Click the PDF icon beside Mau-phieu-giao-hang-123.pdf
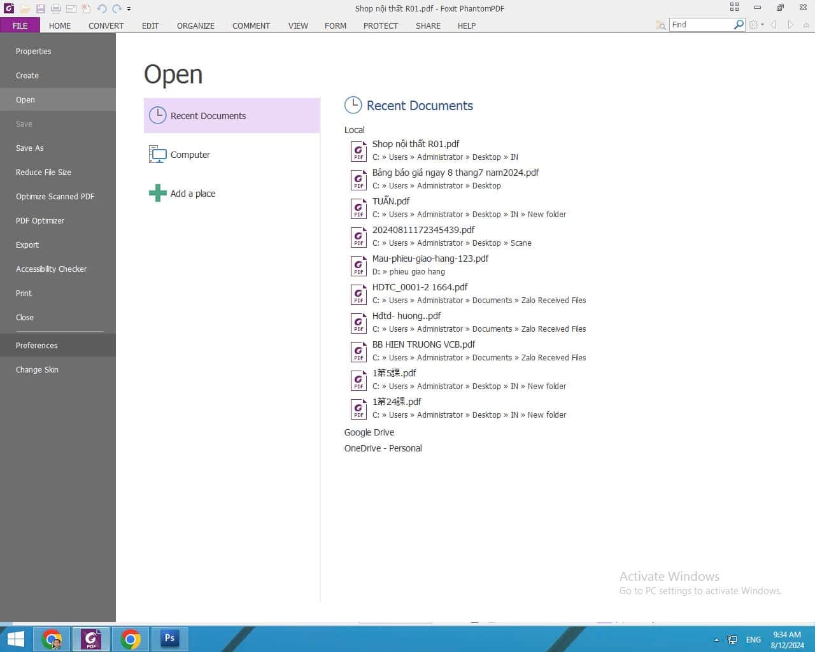Viewport: 815px width, 652px height. [x=358, y=266]
